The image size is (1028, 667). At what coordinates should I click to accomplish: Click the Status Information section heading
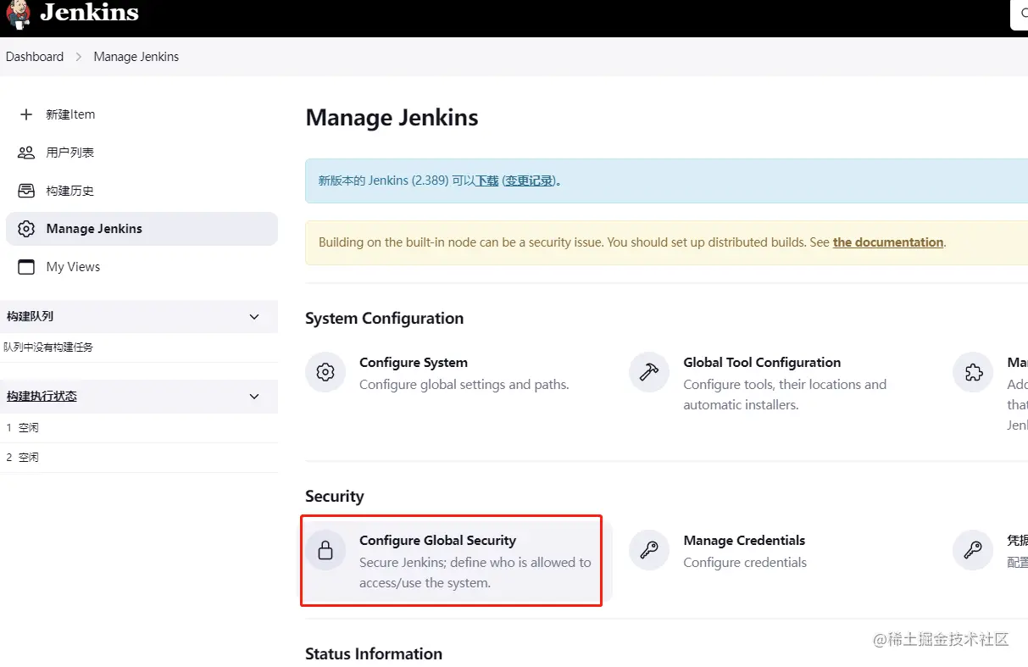click(374, 654)
